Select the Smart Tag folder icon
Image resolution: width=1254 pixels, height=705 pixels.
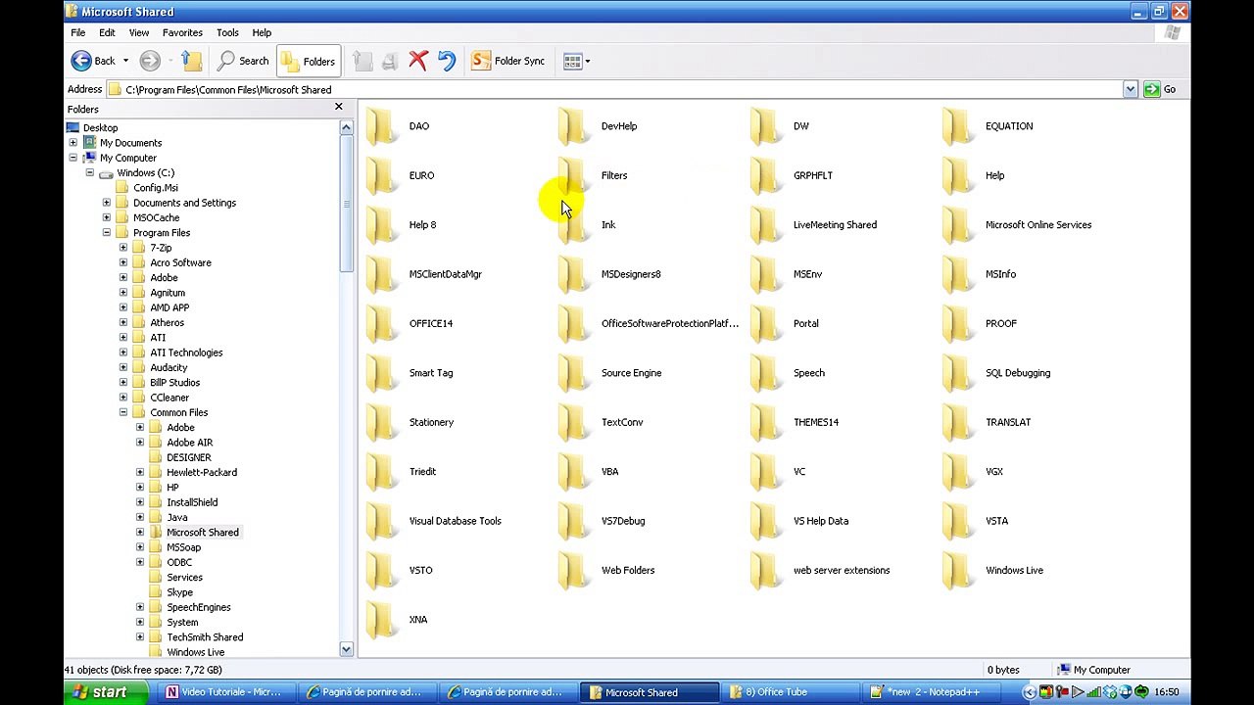click(x=382, y=373)
